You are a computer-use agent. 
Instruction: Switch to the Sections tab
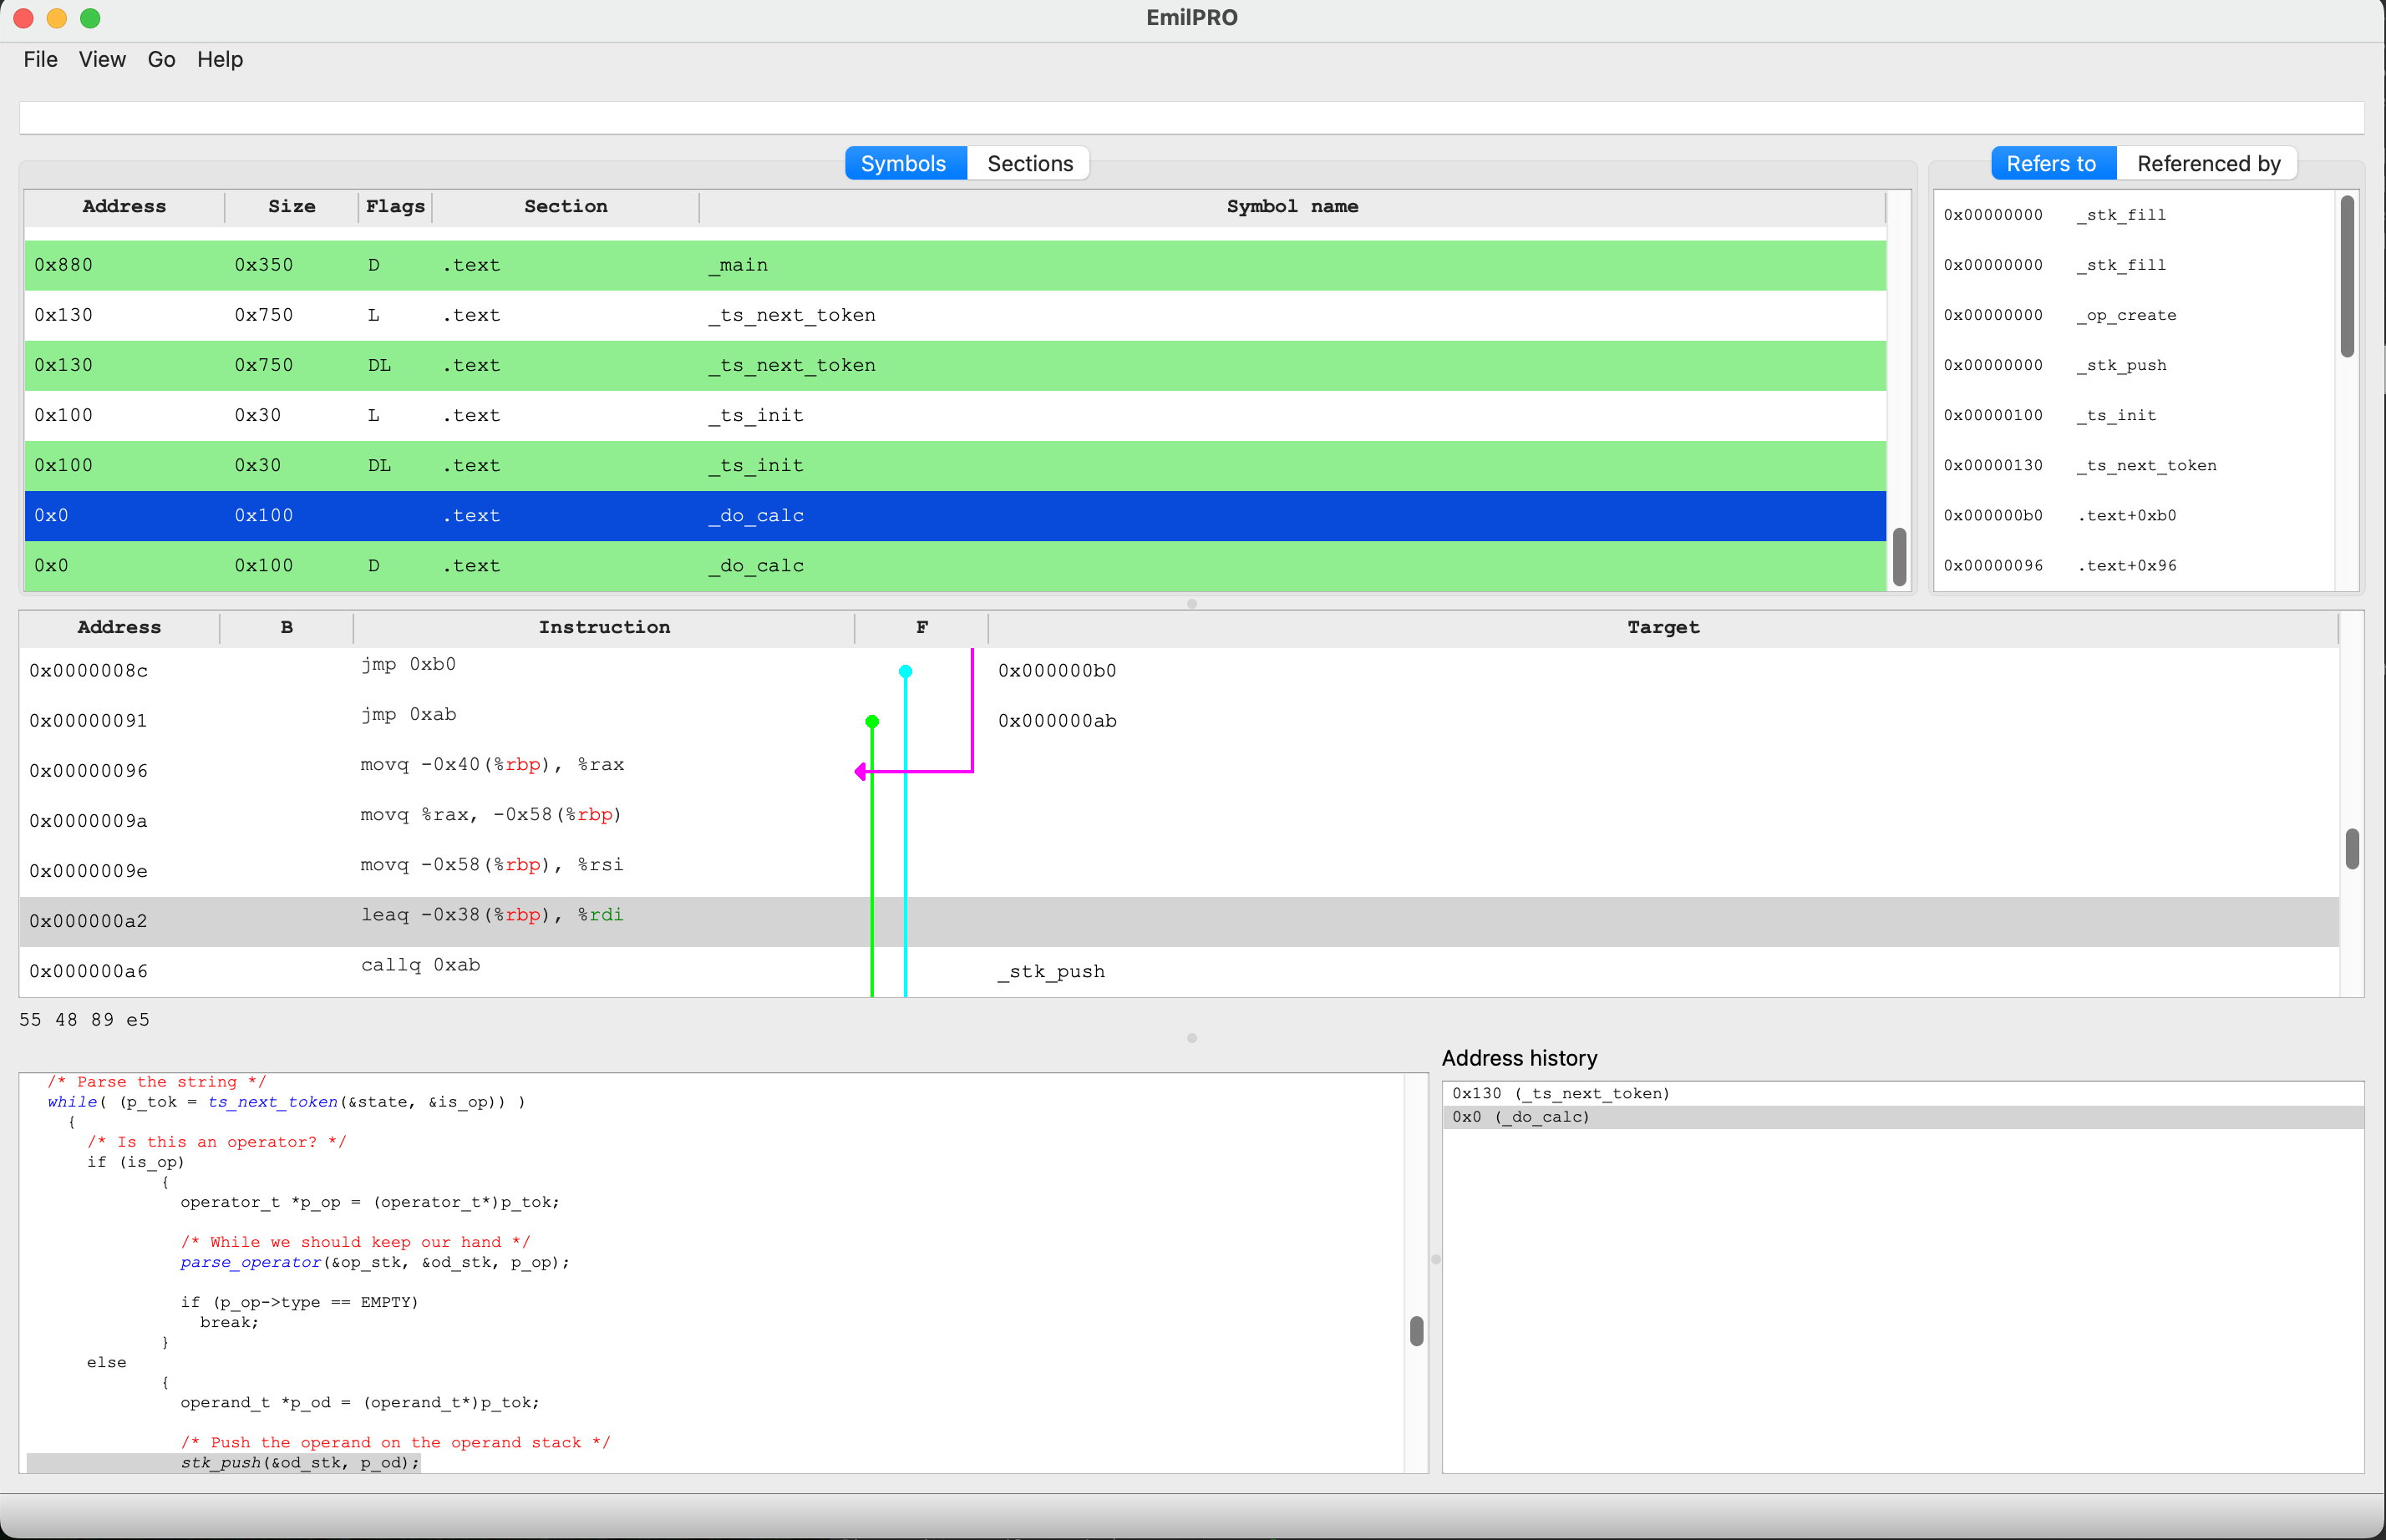click(x=1029, y=163)
